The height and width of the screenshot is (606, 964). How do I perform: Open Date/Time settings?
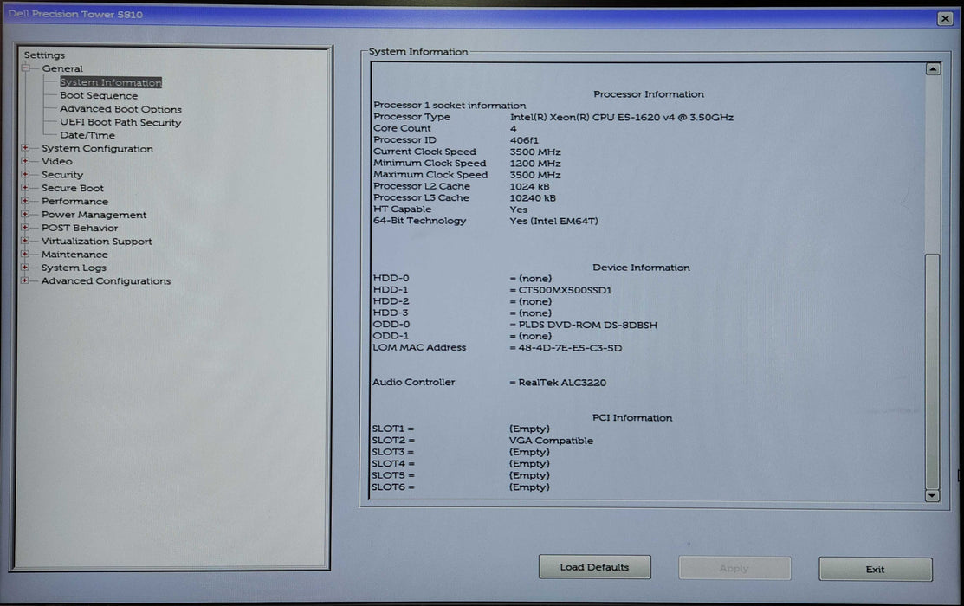click(87, 135)
